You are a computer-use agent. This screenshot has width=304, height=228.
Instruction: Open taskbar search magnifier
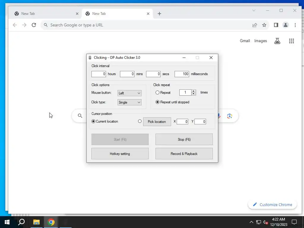(21, 222)
